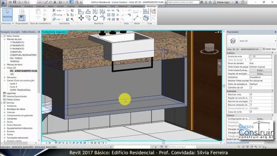Screen dimensions: 277x156
Task: Select the Align tool in Modificar panel
Action: [81, 12]
